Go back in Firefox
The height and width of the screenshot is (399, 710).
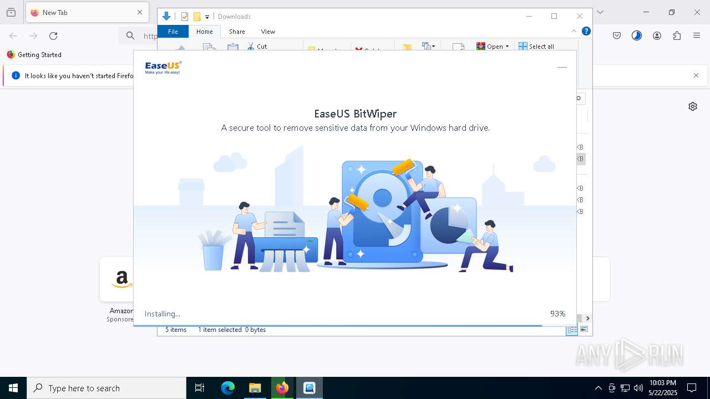click(13, 36)
